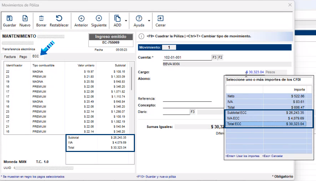This screenshot has height=181, width=316.
Task: Click Enter Usar los importes link
Action: (x=242, y=156)
